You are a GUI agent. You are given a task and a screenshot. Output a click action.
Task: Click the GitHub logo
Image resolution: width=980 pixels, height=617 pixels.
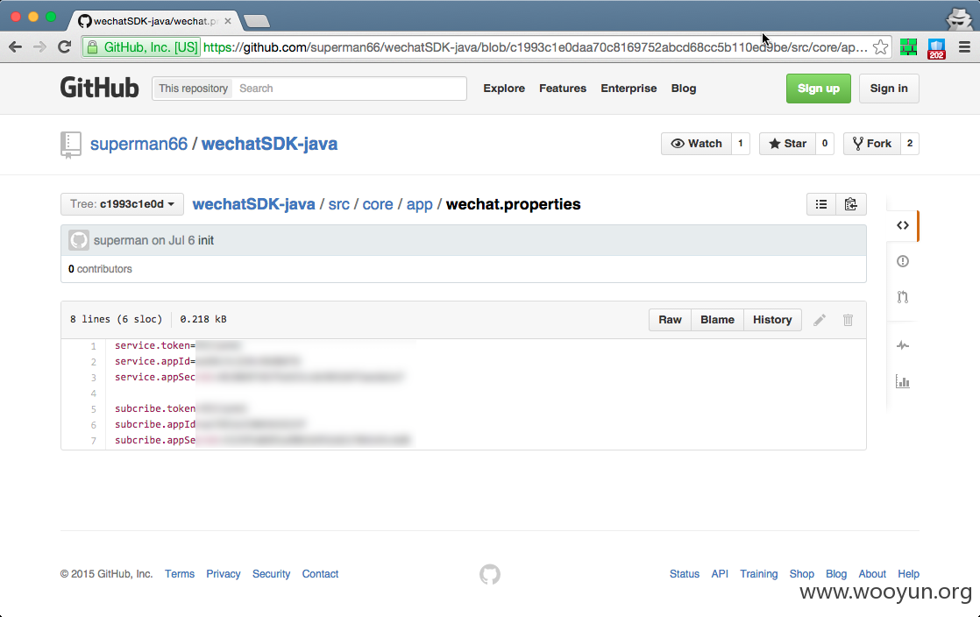(99, 89)
